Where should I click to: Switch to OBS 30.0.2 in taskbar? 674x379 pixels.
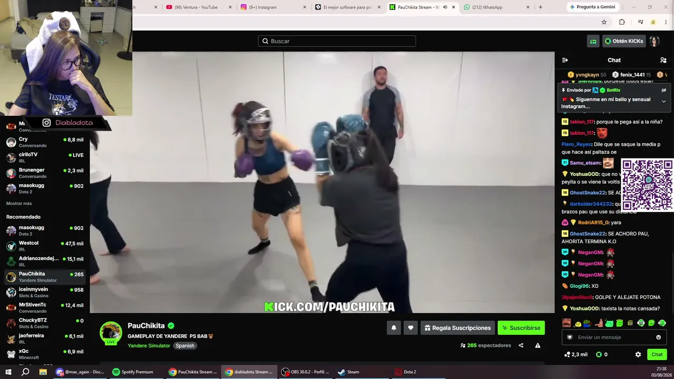(306, 372)
